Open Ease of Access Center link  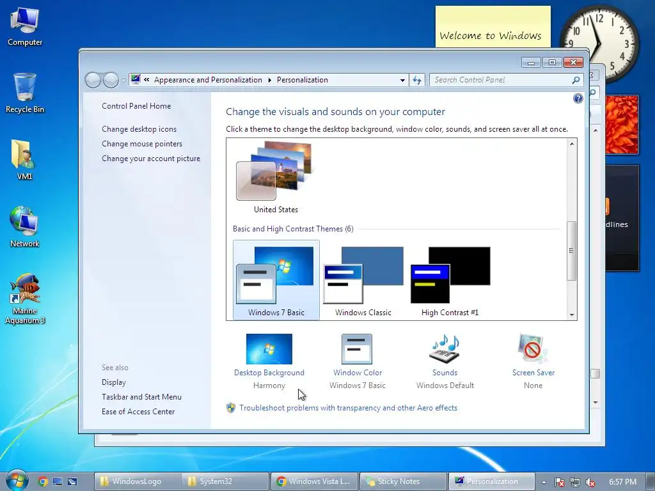coord(138,412)
